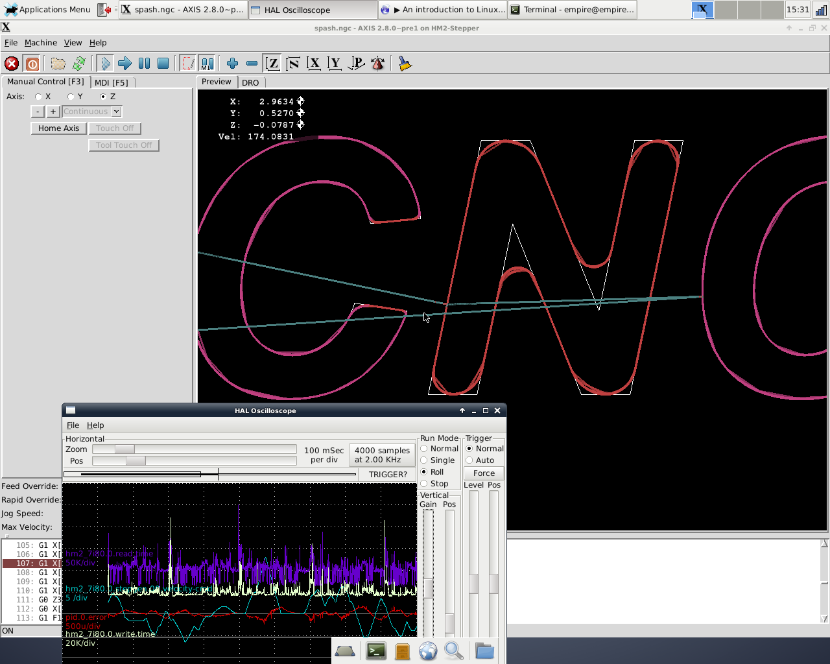The height and width of the screenshot is (664, 830).
Task: Switch to MDI [F5] tab
Action: coord(112,82)
